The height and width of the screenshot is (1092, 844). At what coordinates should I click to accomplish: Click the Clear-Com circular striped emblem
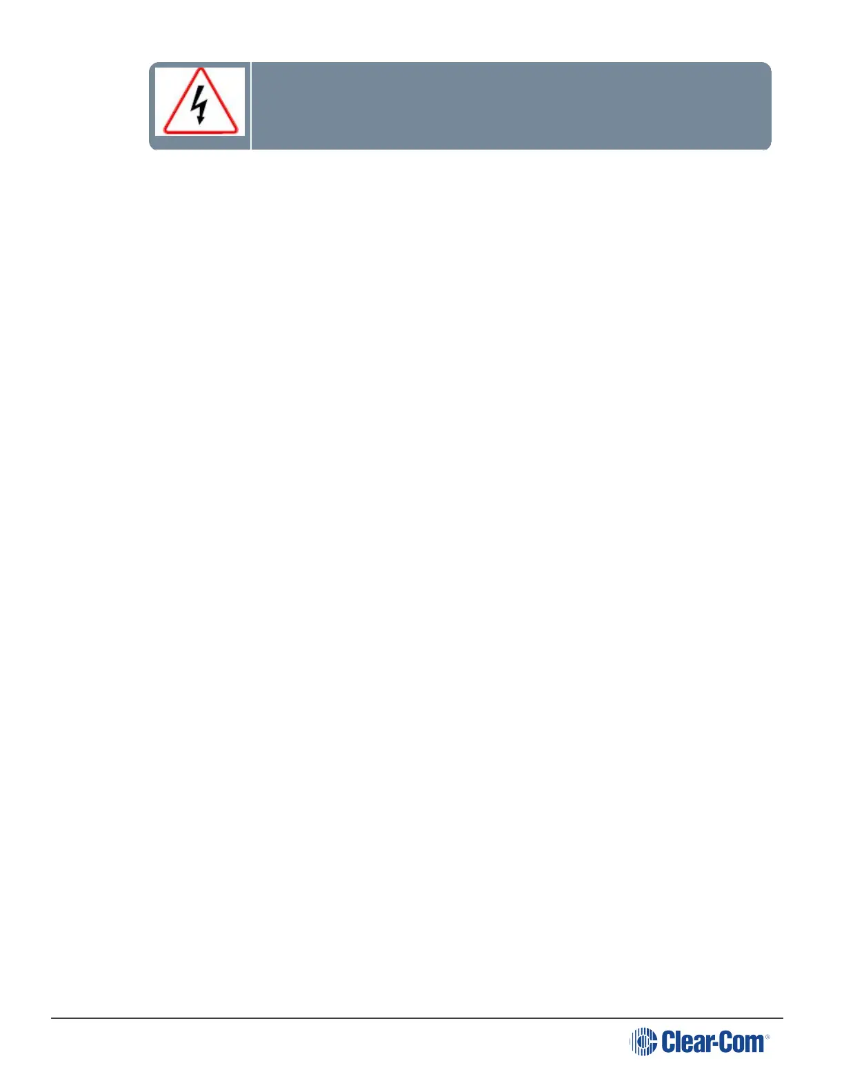point(643,1041)
